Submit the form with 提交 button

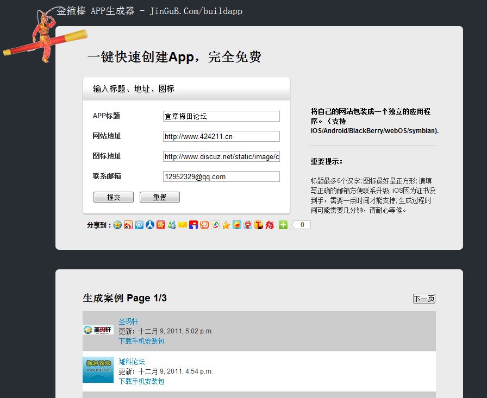114,197
